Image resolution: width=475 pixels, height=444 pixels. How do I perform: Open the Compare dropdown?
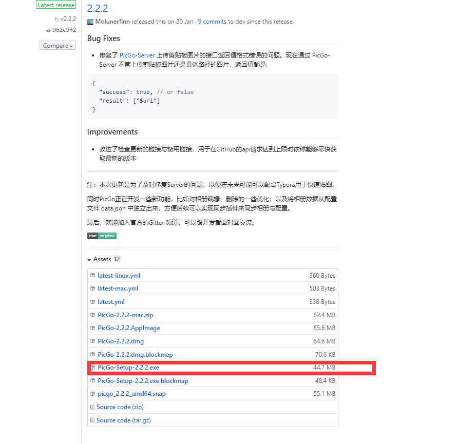pos(58,46)
